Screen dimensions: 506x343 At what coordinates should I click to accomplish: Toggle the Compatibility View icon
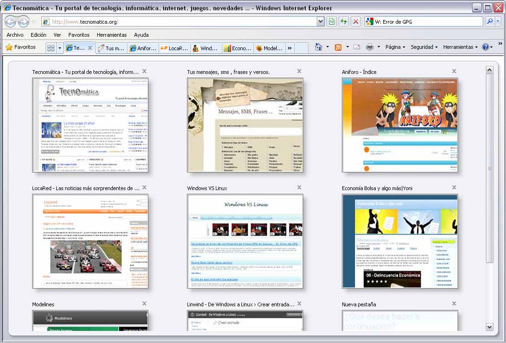[x=332, y=21]
